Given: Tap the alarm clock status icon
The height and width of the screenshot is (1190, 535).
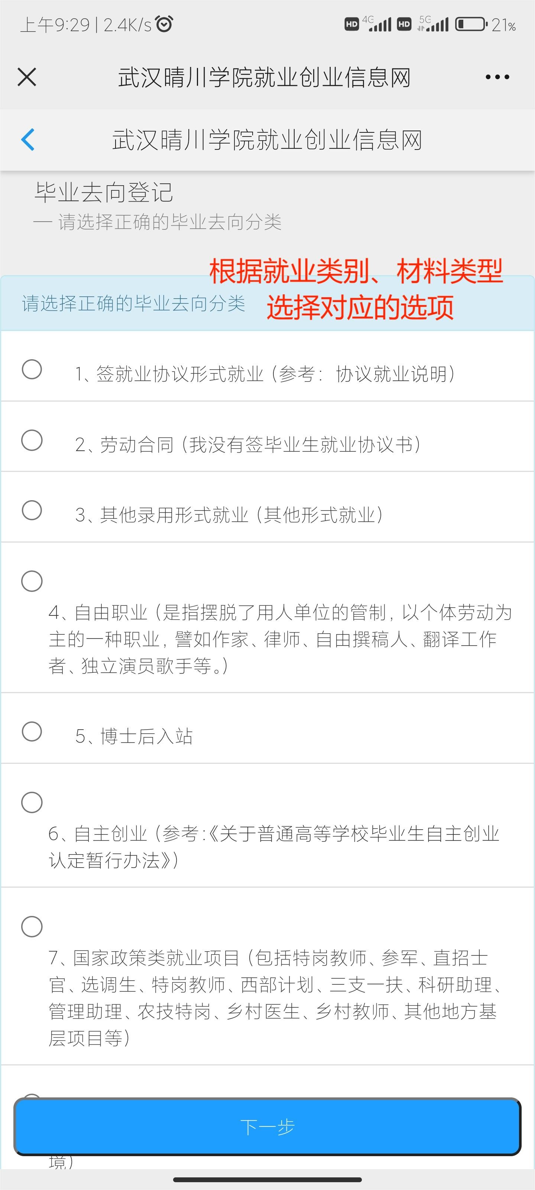Looking at the screenshot, I should pos(164,24).
